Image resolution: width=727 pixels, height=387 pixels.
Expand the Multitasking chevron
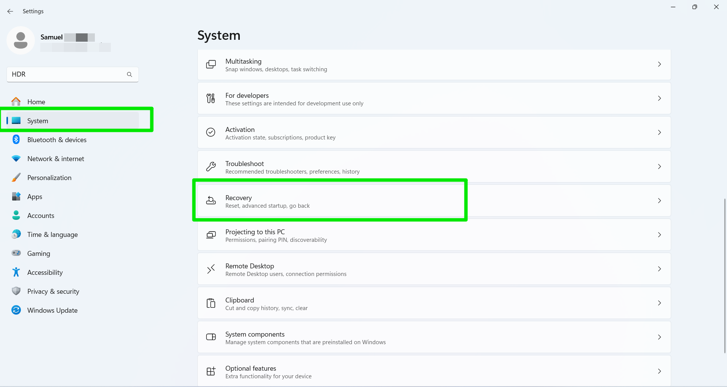[x=659, y=64]
